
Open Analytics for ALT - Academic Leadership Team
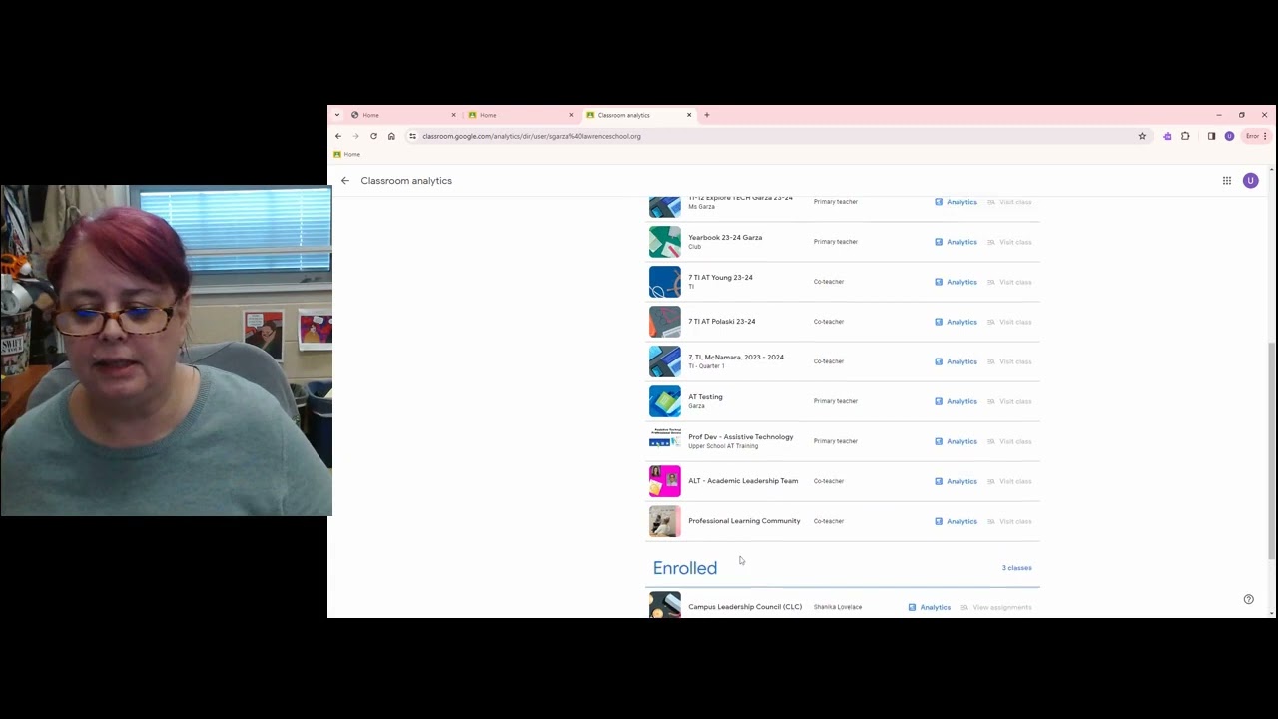coord(956,481)
